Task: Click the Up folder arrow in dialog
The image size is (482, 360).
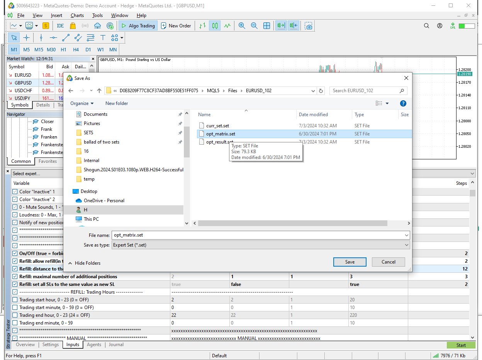Action: pyautogui.click(x=99, y=91)
